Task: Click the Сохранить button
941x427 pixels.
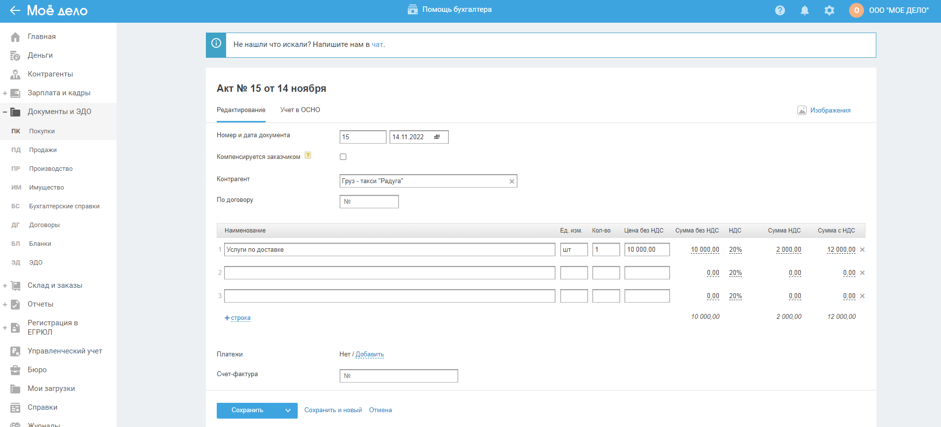Action: (247, 410)
